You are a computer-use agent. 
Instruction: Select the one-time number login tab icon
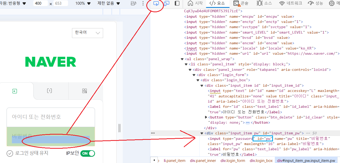(49, 91)
